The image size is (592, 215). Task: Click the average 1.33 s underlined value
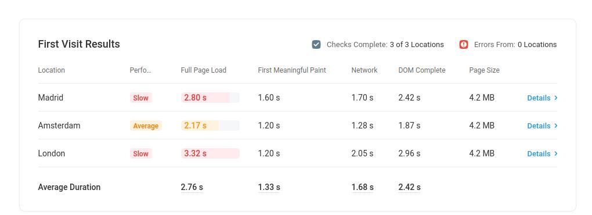(x=269, y=188)
